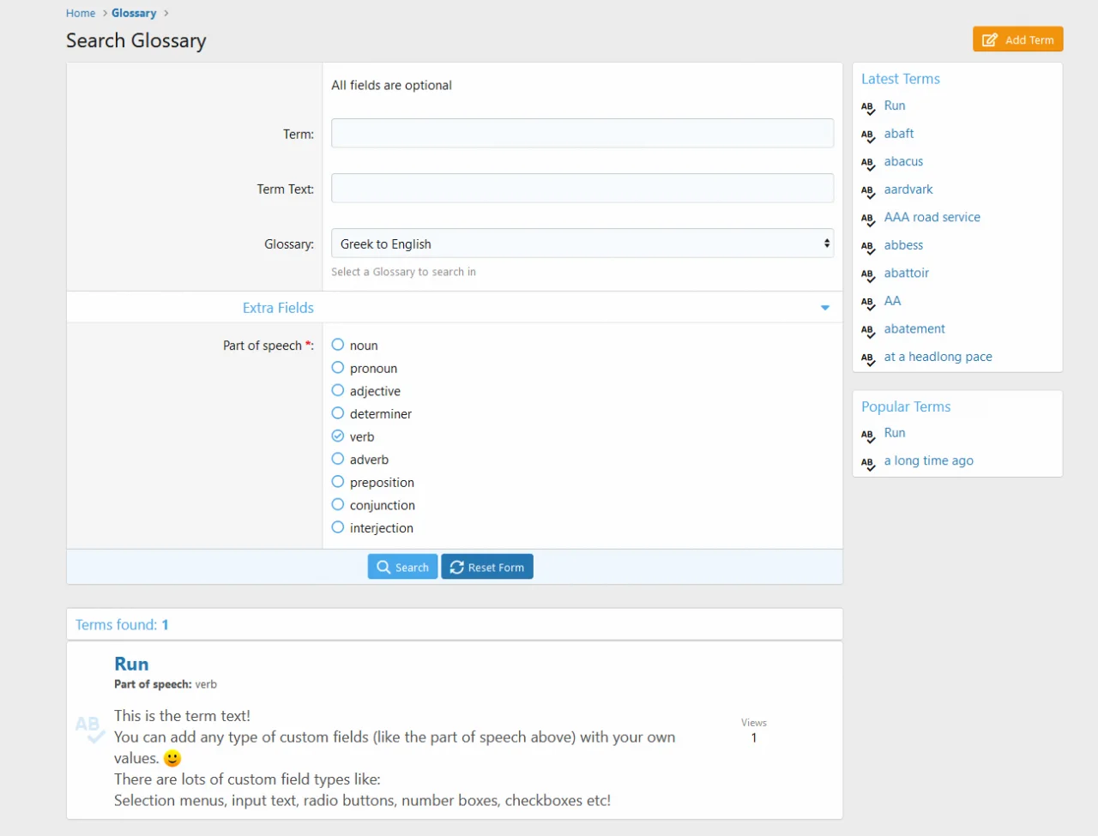Choose the adjective part of speech option
This screenshot has height=836, width=1098.
click(338, 390)
